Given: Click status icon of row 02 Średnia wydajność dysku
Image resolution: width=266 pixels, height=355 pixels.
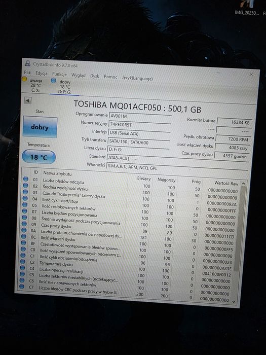Looking at the screenshot, I should 25,185.
